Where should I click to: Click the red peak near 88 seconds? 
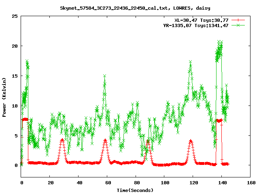148,141
